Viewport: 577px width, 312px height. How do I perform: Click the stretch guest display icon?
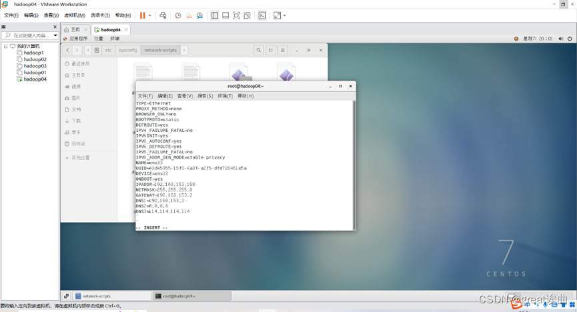coord(277,15)
